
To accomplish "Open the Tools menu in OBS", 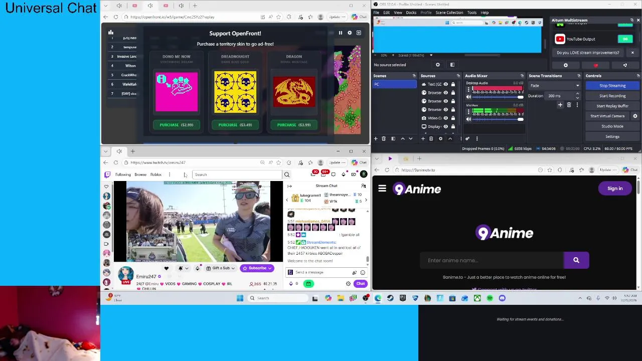I will coord(472,13).
